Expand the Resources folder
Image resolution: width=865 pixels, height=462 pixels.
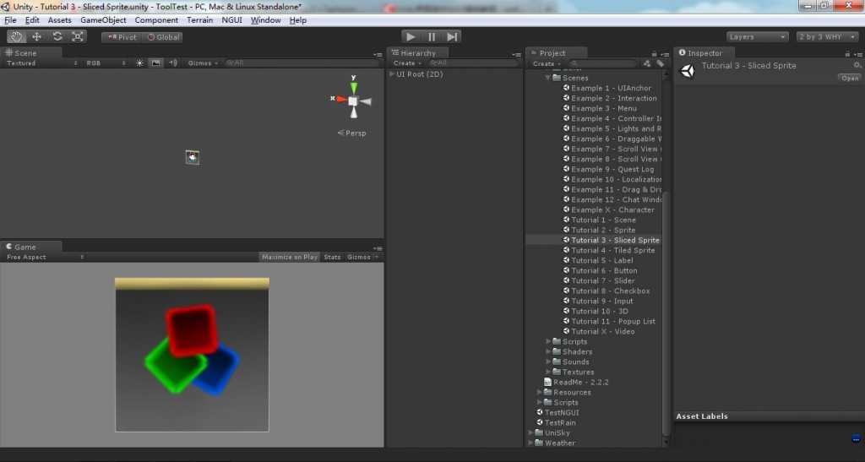539,393
